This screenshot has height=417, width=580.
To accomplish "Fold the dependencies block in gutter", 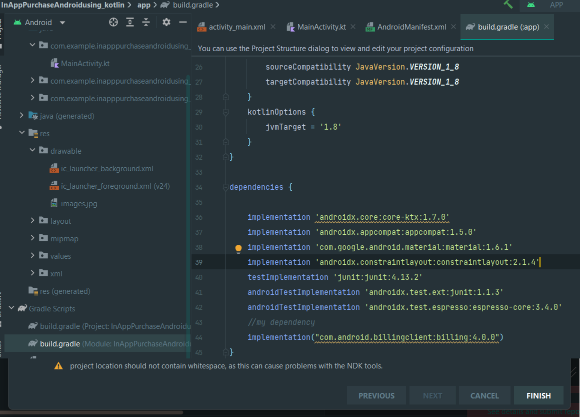I will coord(225,188).
